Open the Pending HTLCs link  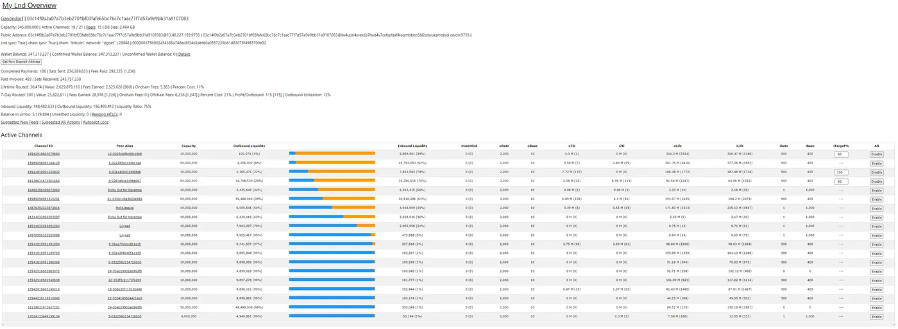105,114
